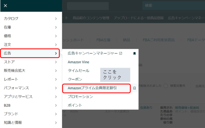Open the パフォーマンス menu item
Screen dimensions: 205x128
point(31,88)
